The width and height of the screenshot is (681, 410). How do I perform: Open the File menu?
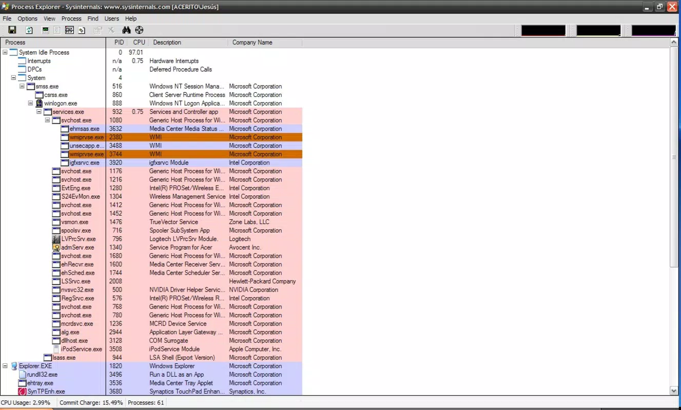(x=7, y=18)
